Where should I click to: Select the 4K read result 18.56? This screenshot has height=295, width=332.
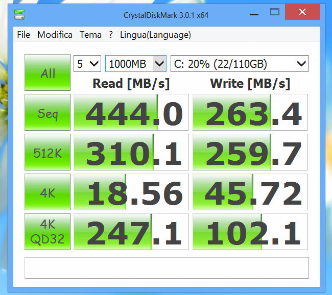tap(131, 192)
